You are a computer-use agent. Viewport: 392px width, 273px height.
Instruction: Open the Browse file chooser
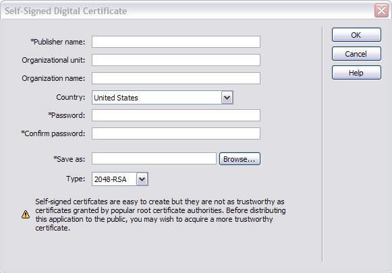[x=240, y=159]
